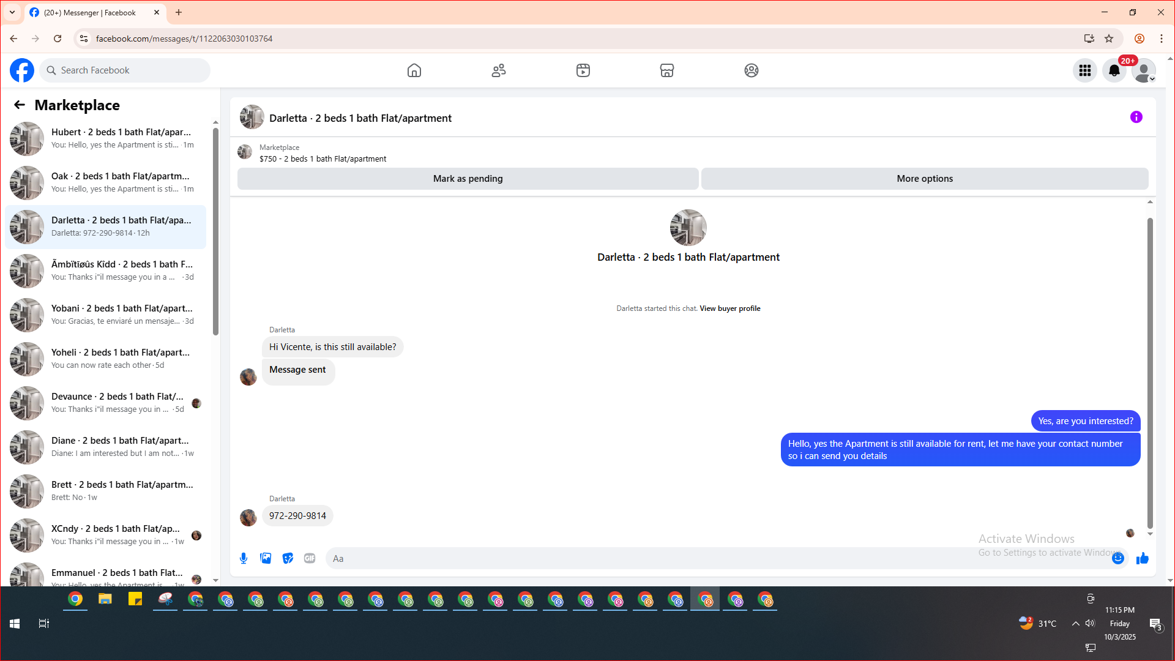Open Darletta conversation header name
This screenshot has width=1175, height=661.
click(x=360, y=118)
